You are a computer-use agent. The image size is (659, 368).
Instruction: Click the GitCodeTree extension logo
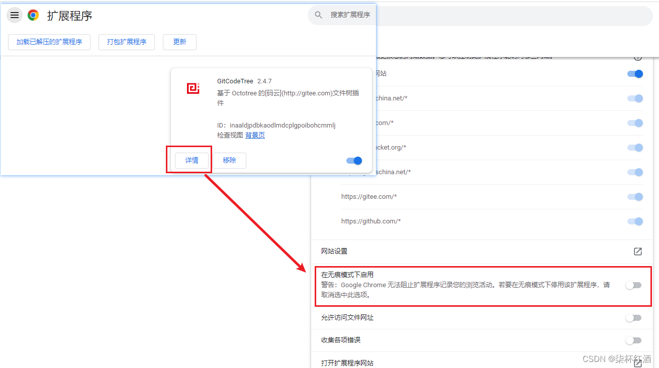click(193, 88)
